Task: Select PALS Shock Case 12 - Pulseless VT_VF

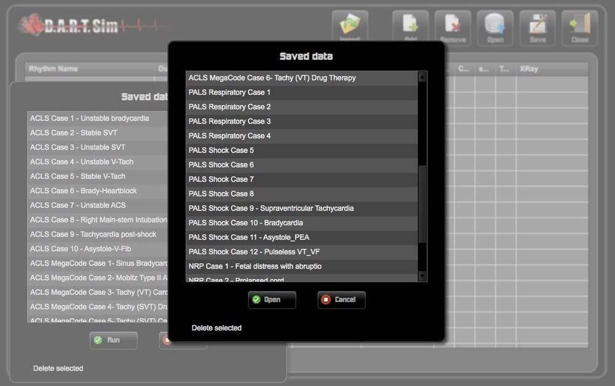Action: [301, 252]
